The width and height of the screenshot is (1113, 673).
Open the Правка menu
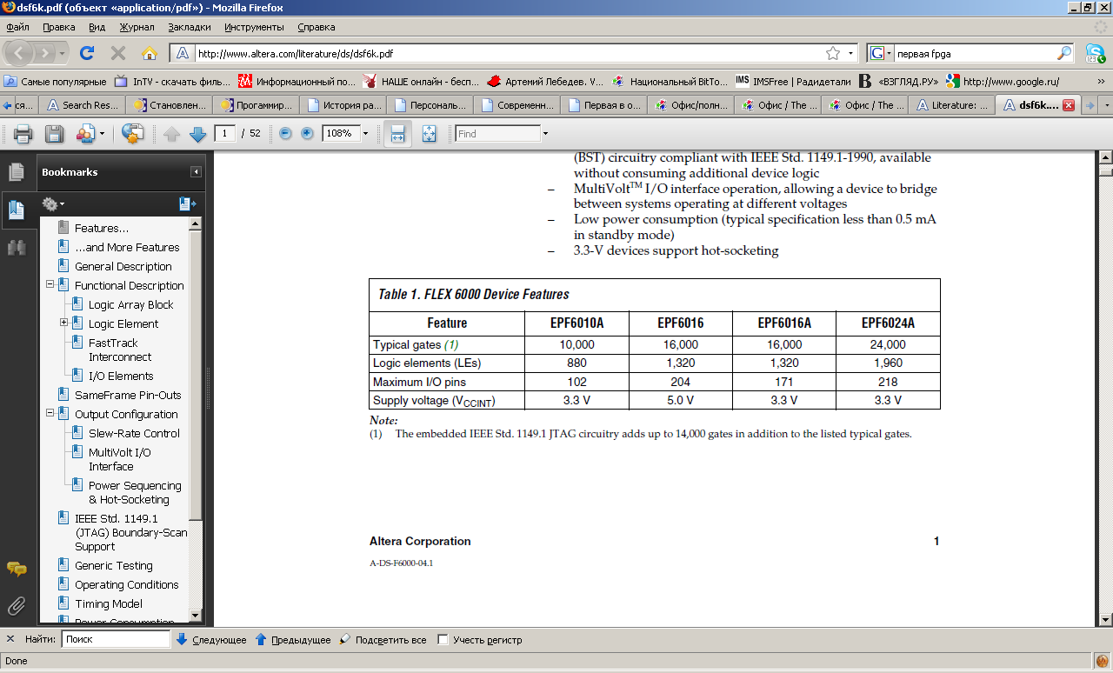(x=59, y=27)
